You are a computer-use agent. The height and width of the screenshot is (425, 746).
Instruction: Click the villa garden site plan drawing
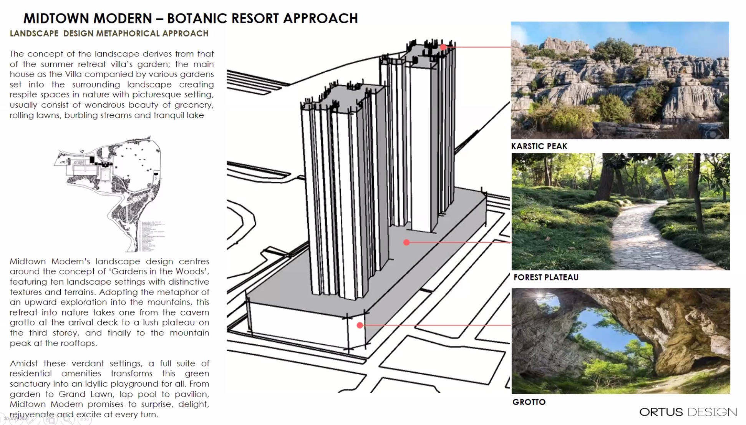[x=110, y=194]
